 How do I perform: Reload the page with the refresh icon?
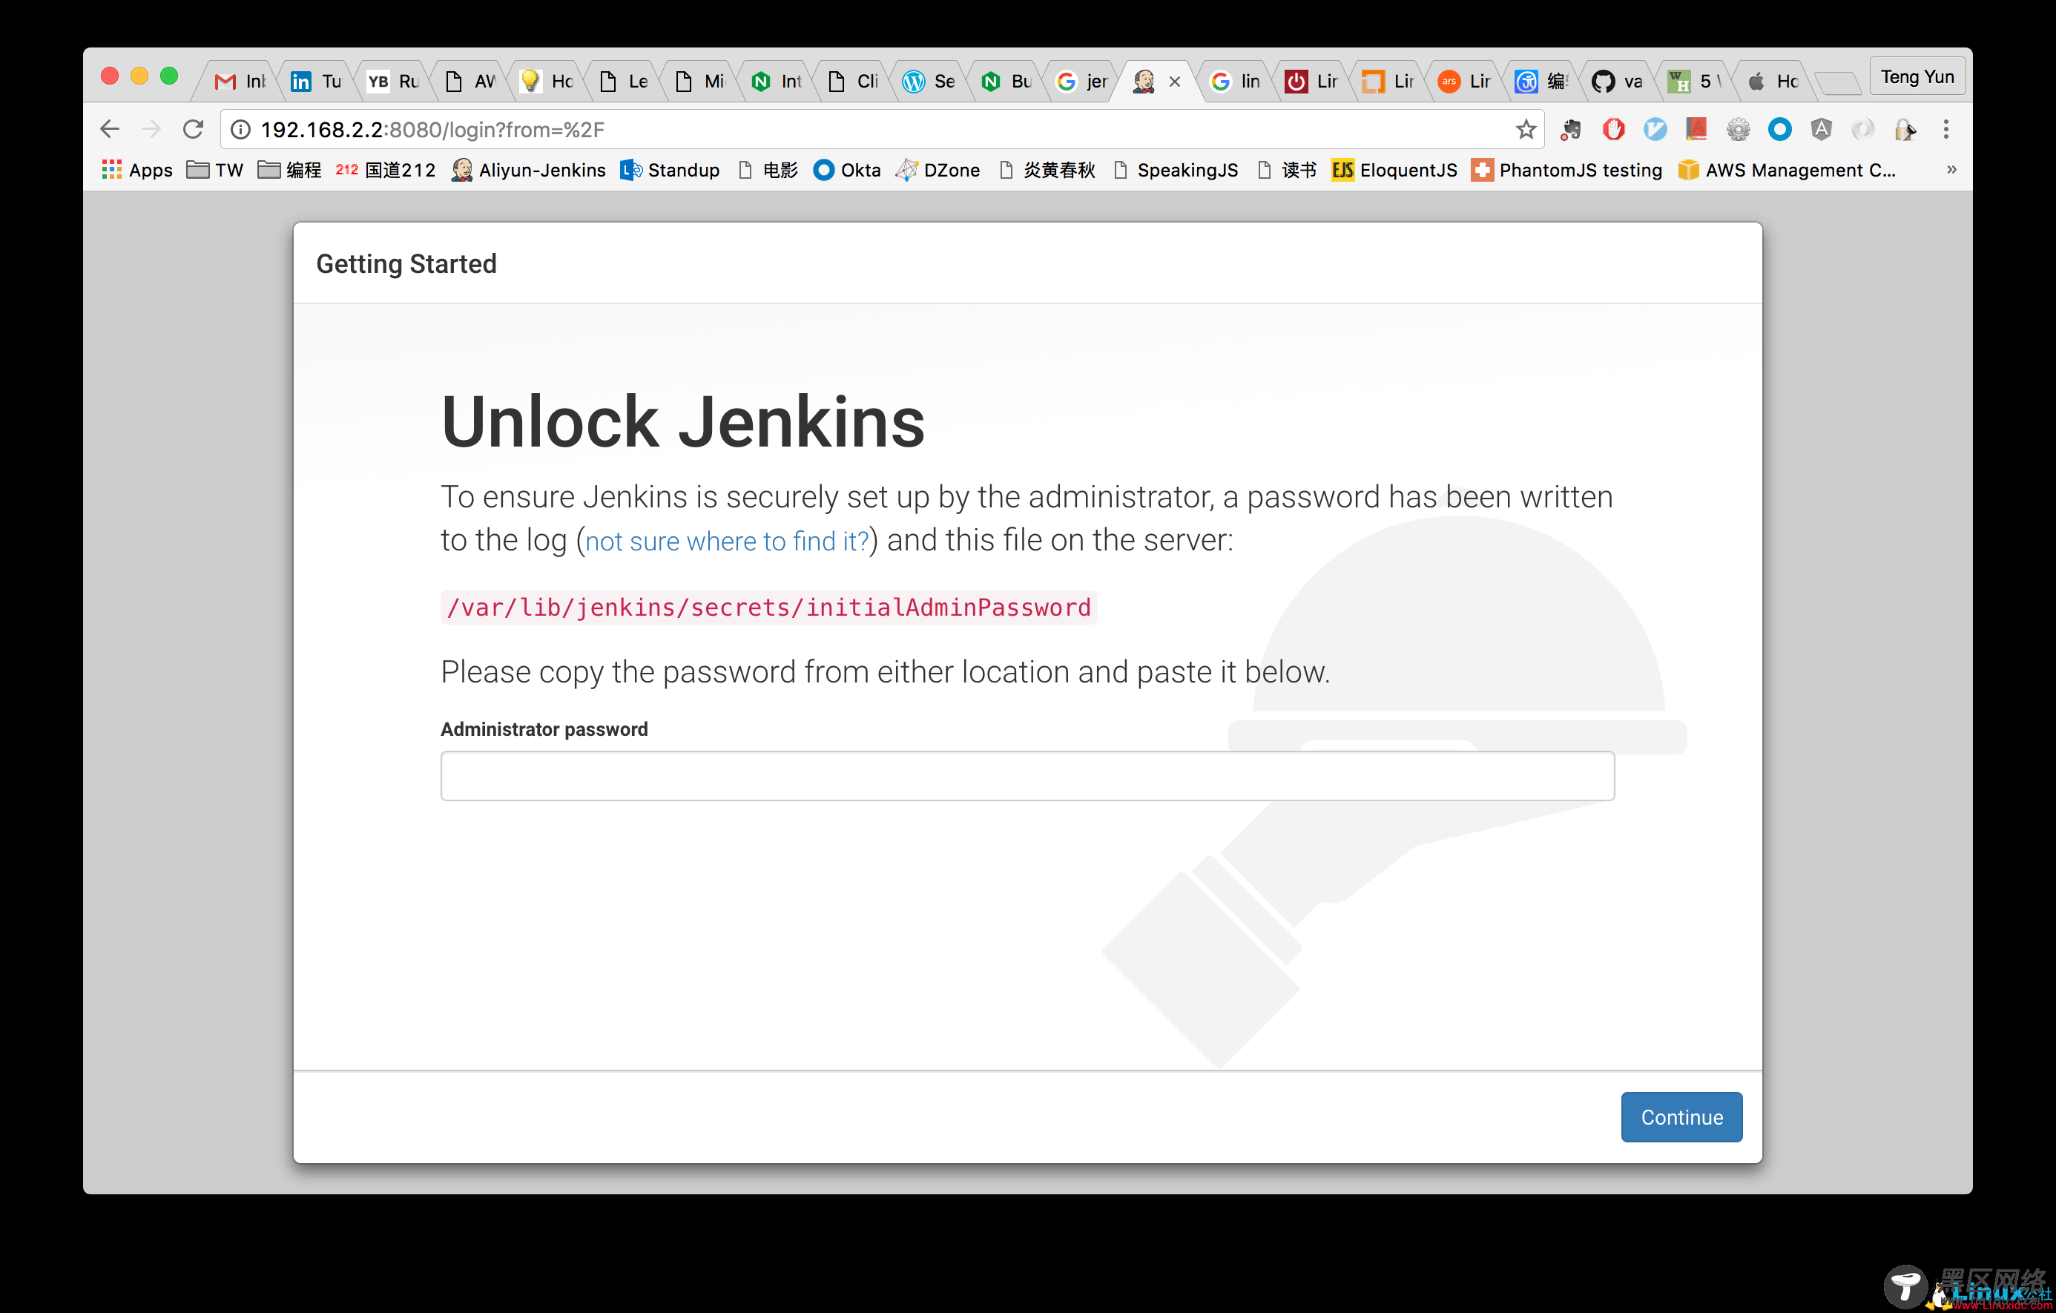pyautogui.click(x=194, y=129)
